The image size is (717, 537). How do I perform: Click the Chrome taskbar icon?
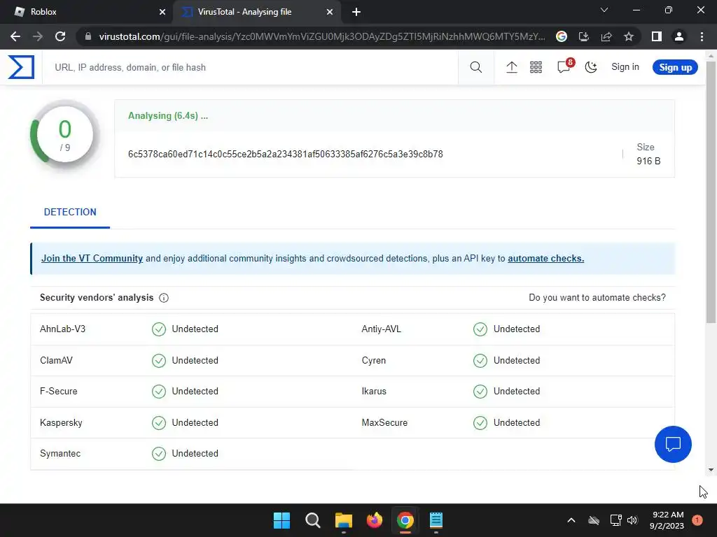[x=405, y=520]
